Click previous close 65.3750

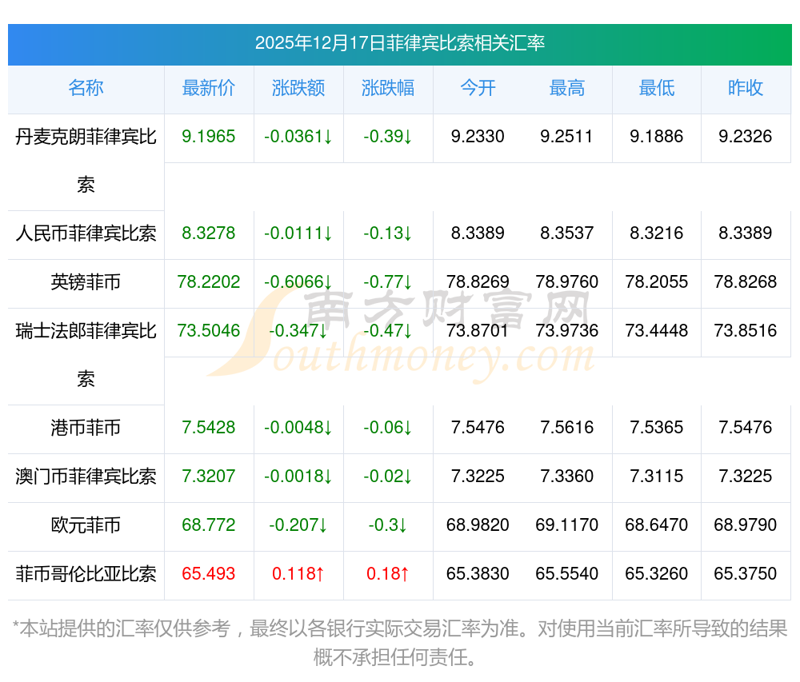pyautogui.click(x=746, y=574)
